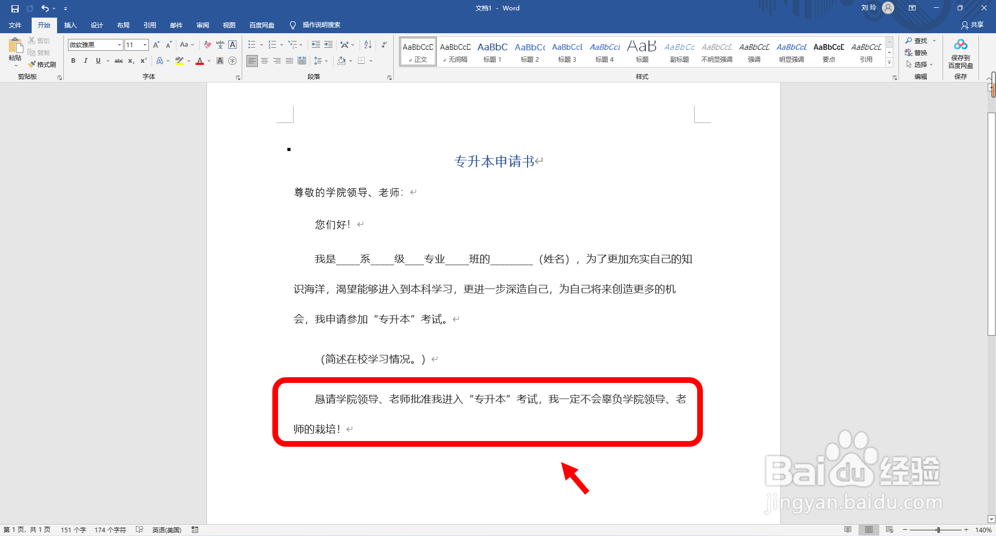Show paragraph marks icon
996x536 pixels.
(x=384, y=45)
